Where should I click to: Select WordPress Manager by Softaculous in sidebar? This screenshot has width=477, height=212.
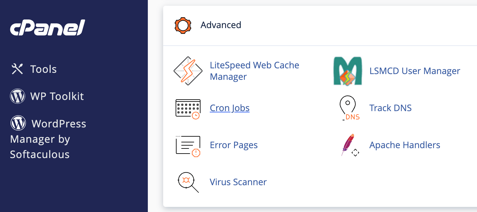(x=48, y=139)
